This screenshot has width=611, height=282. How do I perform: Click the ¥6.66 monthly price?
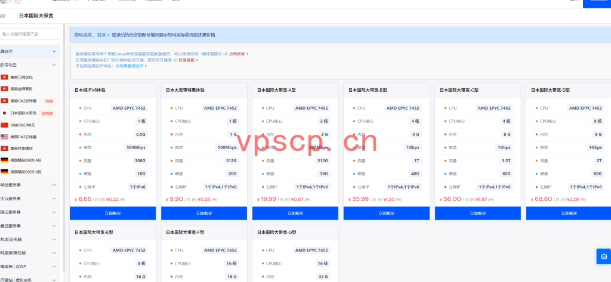[x=82, y=199]
